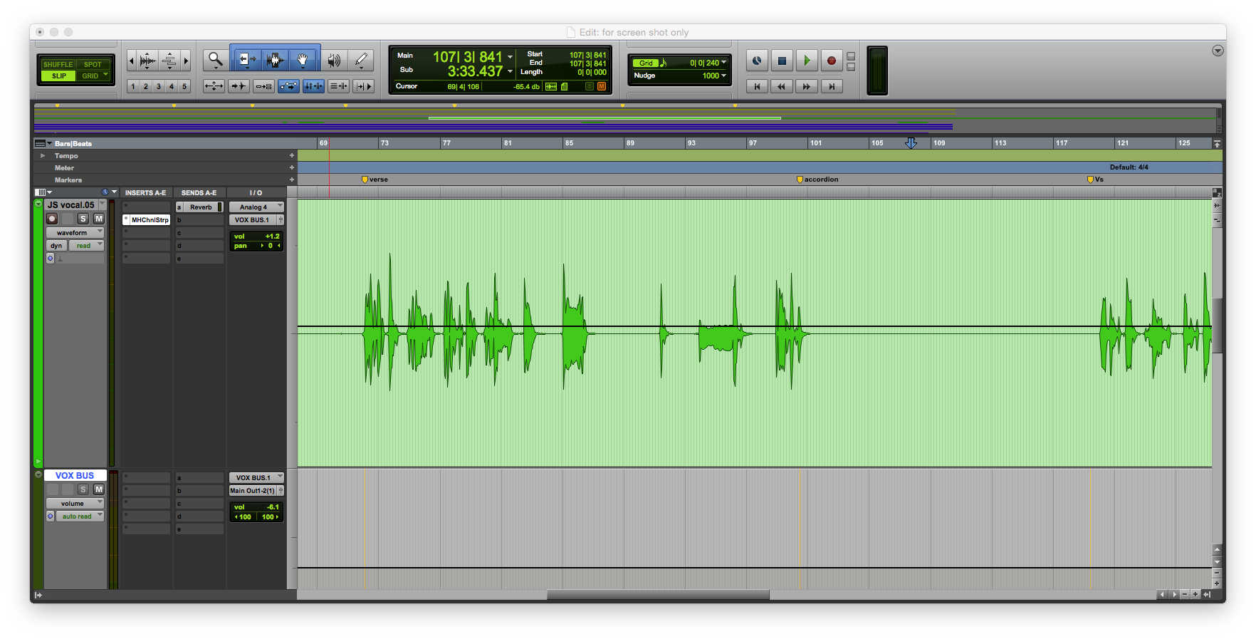This screenshot has width=1256, height=639.
Task: Toggle Automation Follows Edit
Action: (x=288, y=86)
